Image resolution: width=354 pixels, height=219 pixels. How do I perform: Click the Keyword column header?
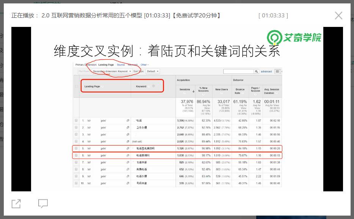141,86
